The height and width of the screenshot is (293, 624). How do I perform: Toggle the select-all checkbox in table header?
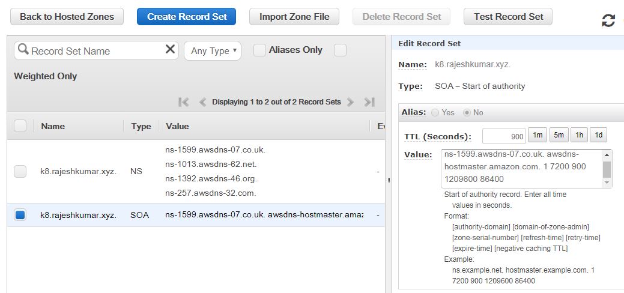click(20, 126)
